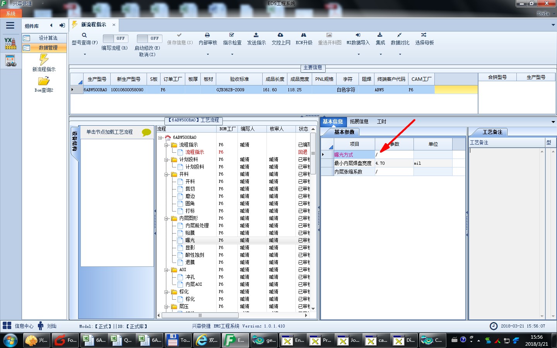
Task: Switch to 拓展信息 tab
Action: (x=359, y=121)
